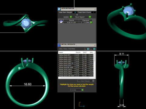Image resolution: width=146 pixels, height=109 pixels.
Task: Select the Yellow Gold:22KY row
Action: pyautogui.click(x=76, y=65)
